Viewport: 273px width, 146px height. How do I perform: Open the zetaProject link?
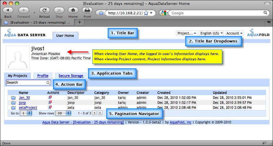(x=28, y=107)
